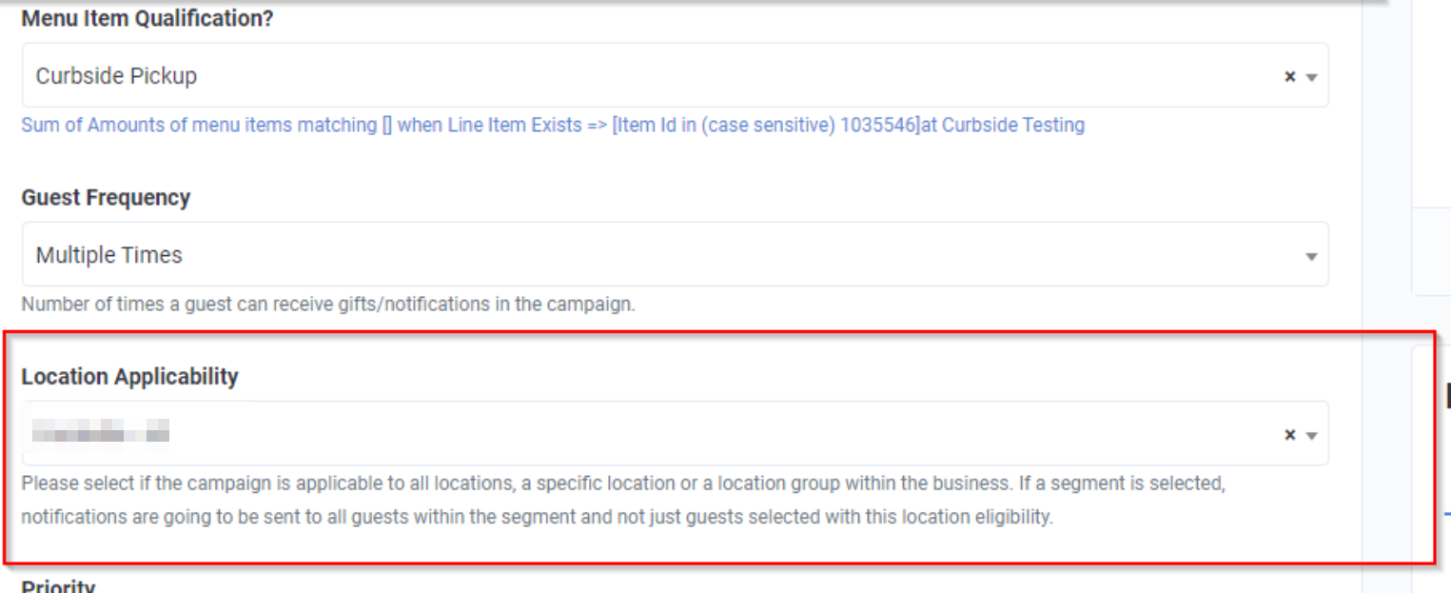Click the Priority section heading
The image size is (1451, 593).
coord(57,586)
